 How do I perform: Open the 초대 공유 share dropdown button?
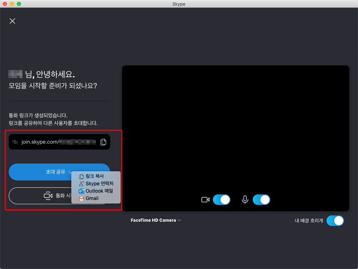[x=59, y=172]
